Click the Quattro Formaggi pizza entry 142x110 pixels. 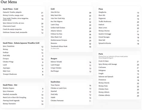click(105, 34)
